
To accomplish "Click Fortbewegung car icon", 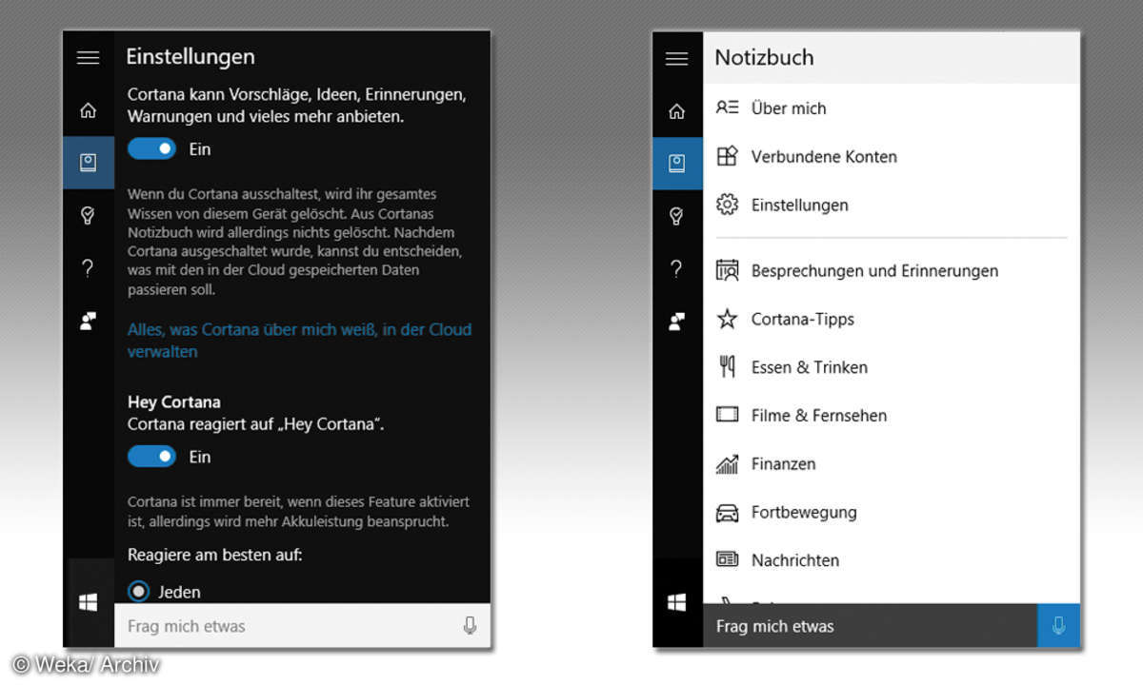I will click(728, 512).
